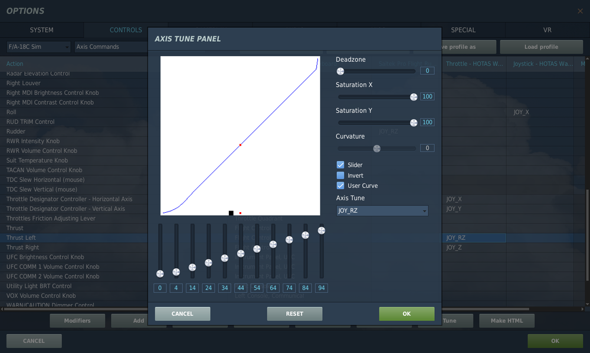The image size is (590, 353).
Task: Select the Rudder action row
Action: tap(74, 131)
